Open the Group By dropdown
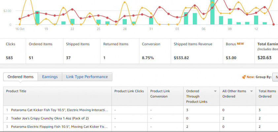This screenshot has height=132, width=278. pos(275,77)
